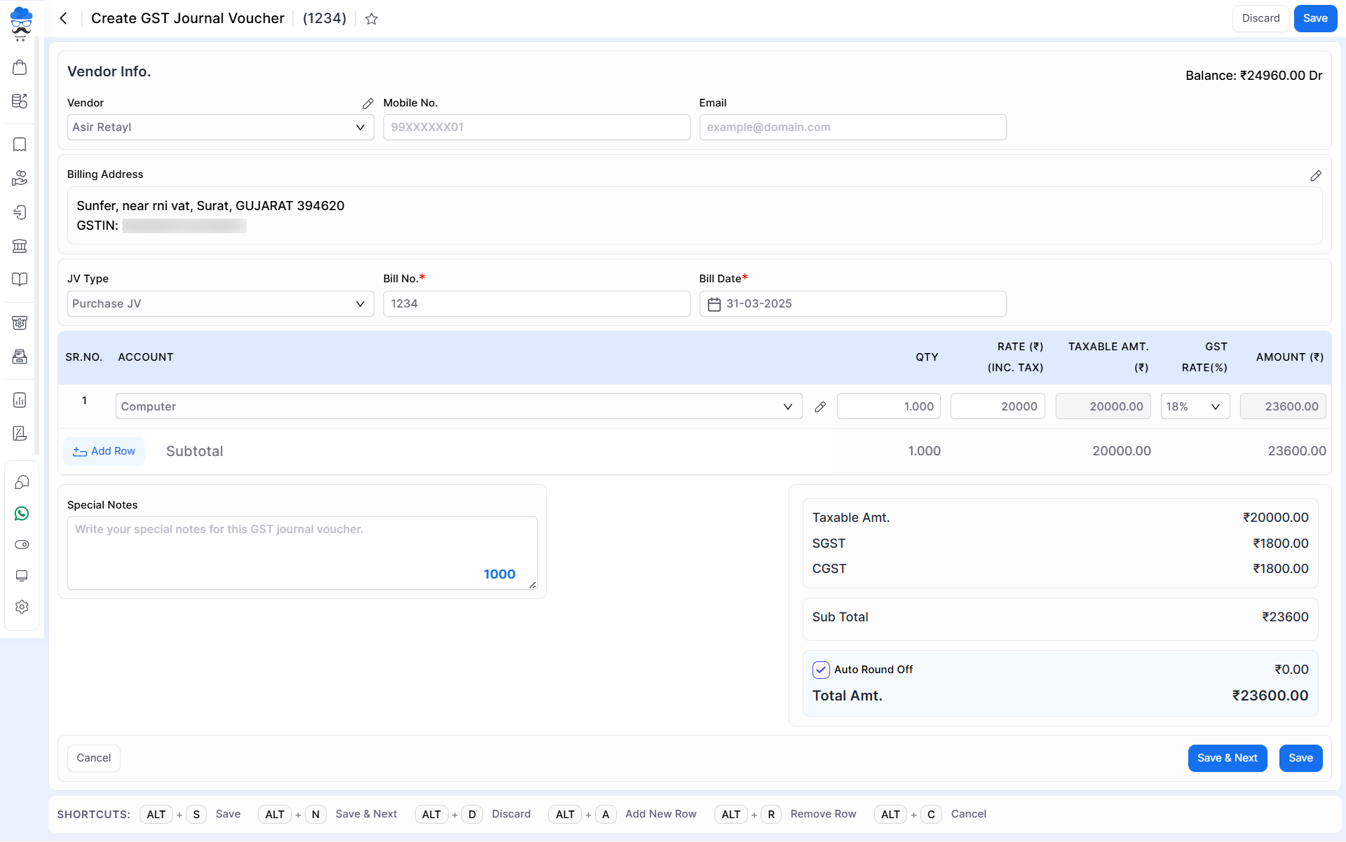Click the ALT + C Cancel shortcut hint
Image resolution: width=1346 pixels, height=842 pixels.
click(x=930, y=815)
